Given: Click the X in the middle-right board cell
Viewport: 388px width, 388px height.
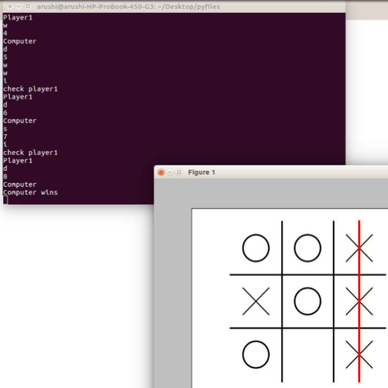Looking at the screenshot, I should (x=360, y=301).
